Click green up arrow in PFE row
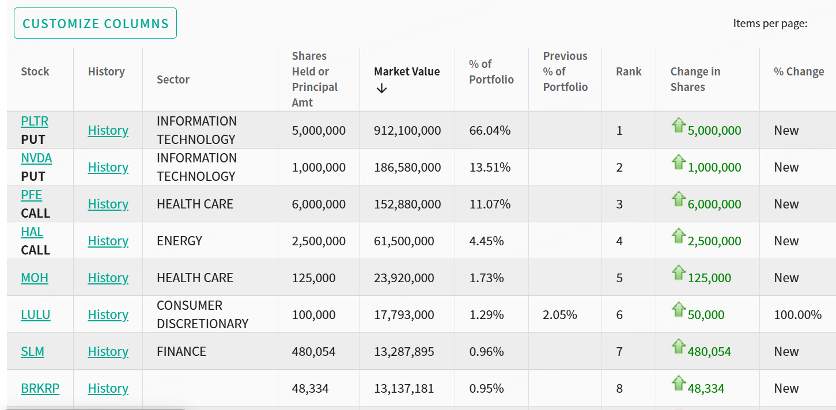836x410 pixels. pyautogui.click(x=679, y=199)
